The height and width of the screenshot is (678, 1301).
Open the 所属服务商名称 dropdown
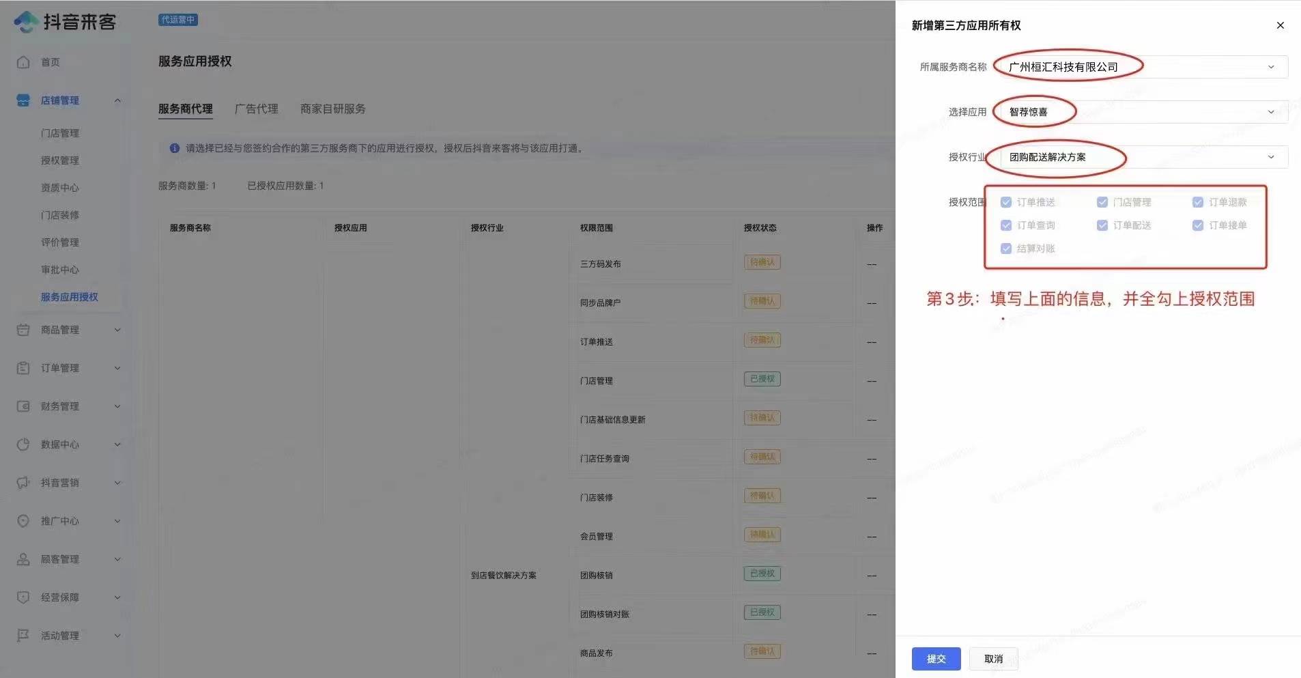1140,67
